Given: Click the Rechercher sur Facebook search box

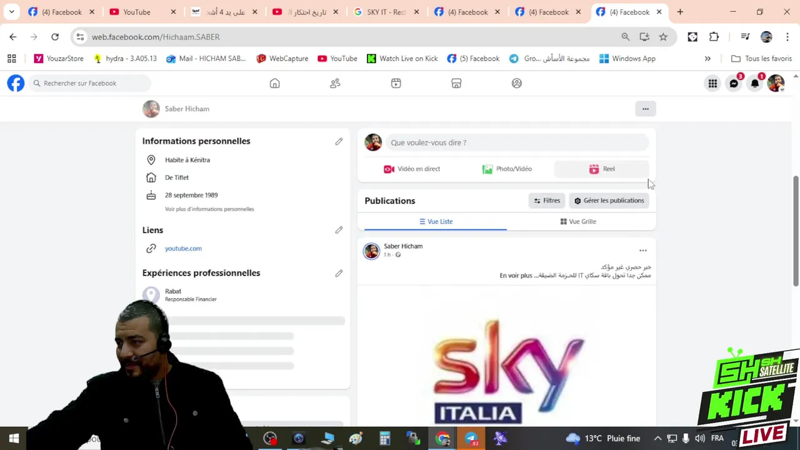Looking at the screenshot, I should [x=91, y=83].
